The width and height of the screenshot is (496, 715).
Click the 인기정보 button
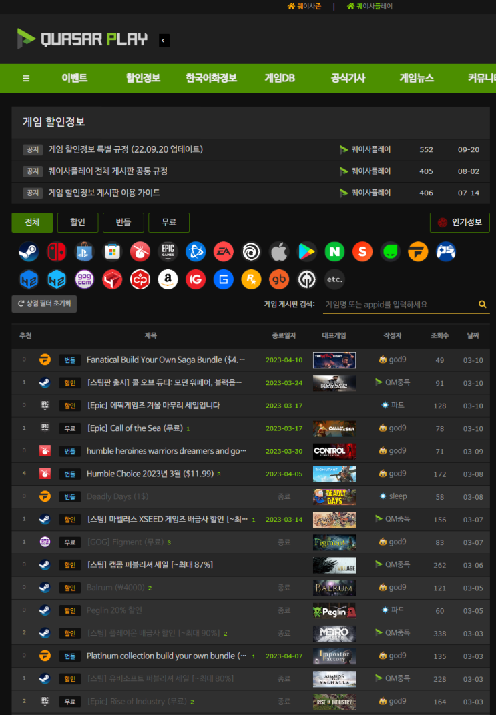[459, 223]
